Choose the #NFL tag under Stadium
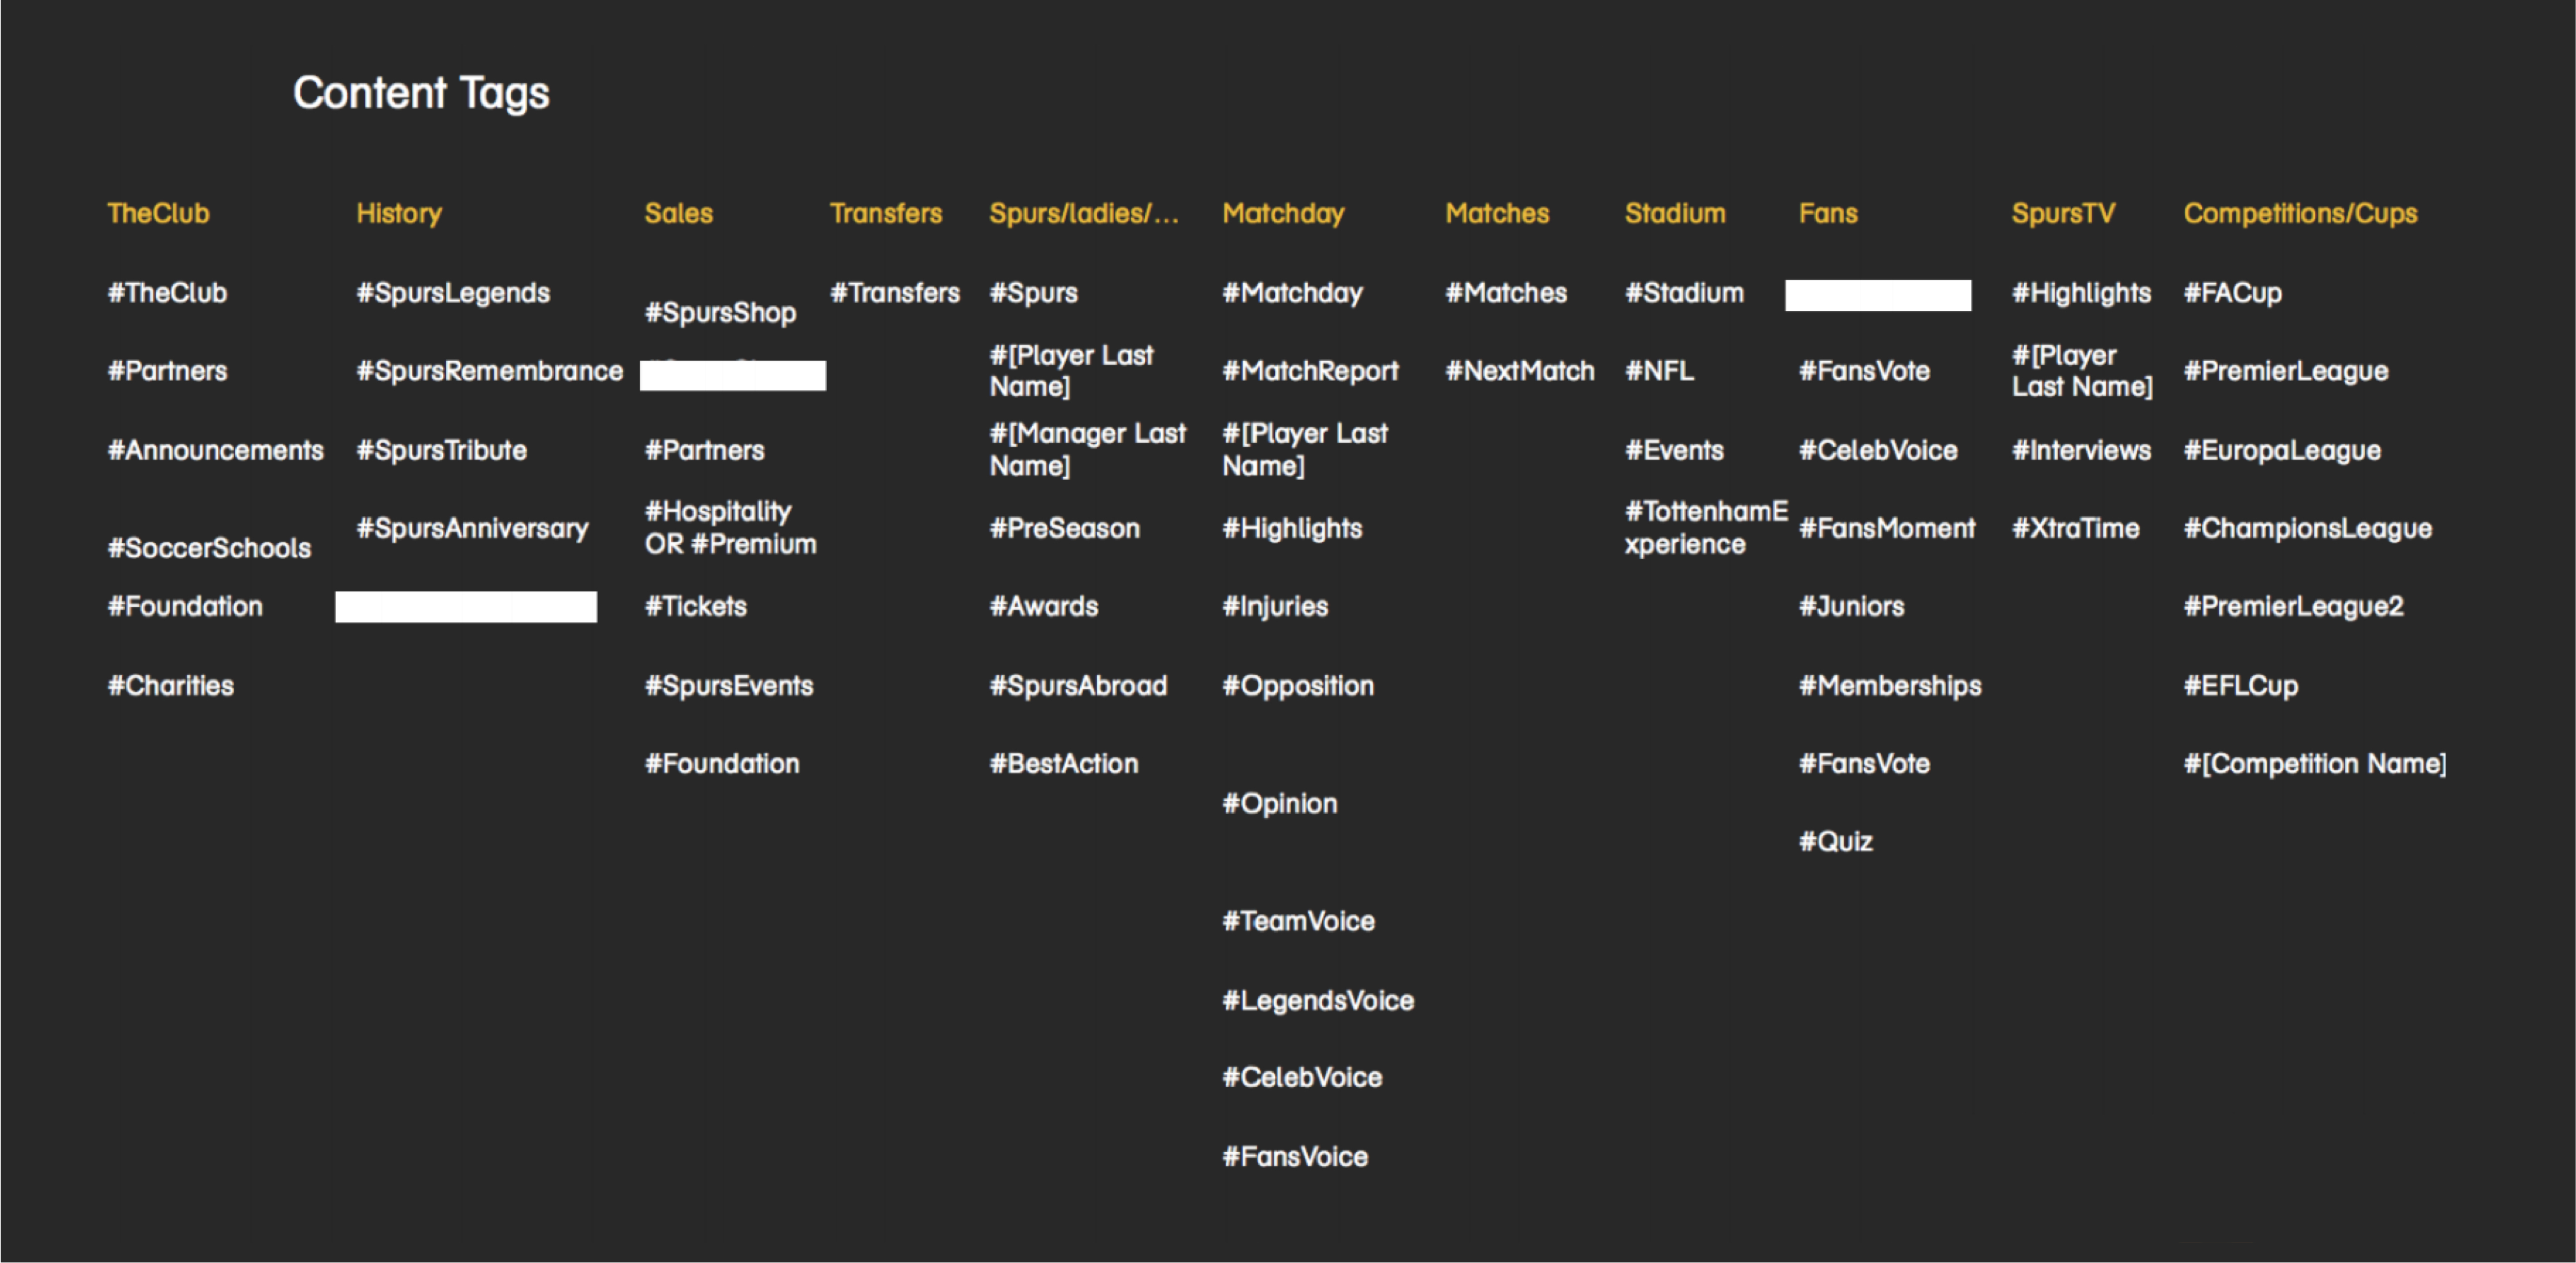2576x1263 pixels. [x=1659, y=371]
